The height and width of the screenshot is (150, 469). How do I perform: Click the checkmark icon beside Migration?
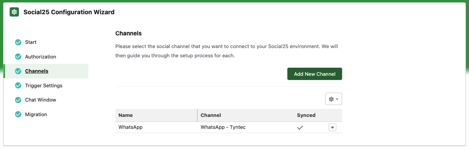(x=18, y=114)
